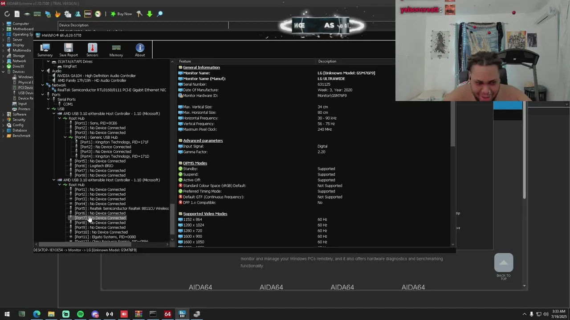Open File Explorer from the taskbar
Screen dimensions: 570x320
[x=51, y=314]
